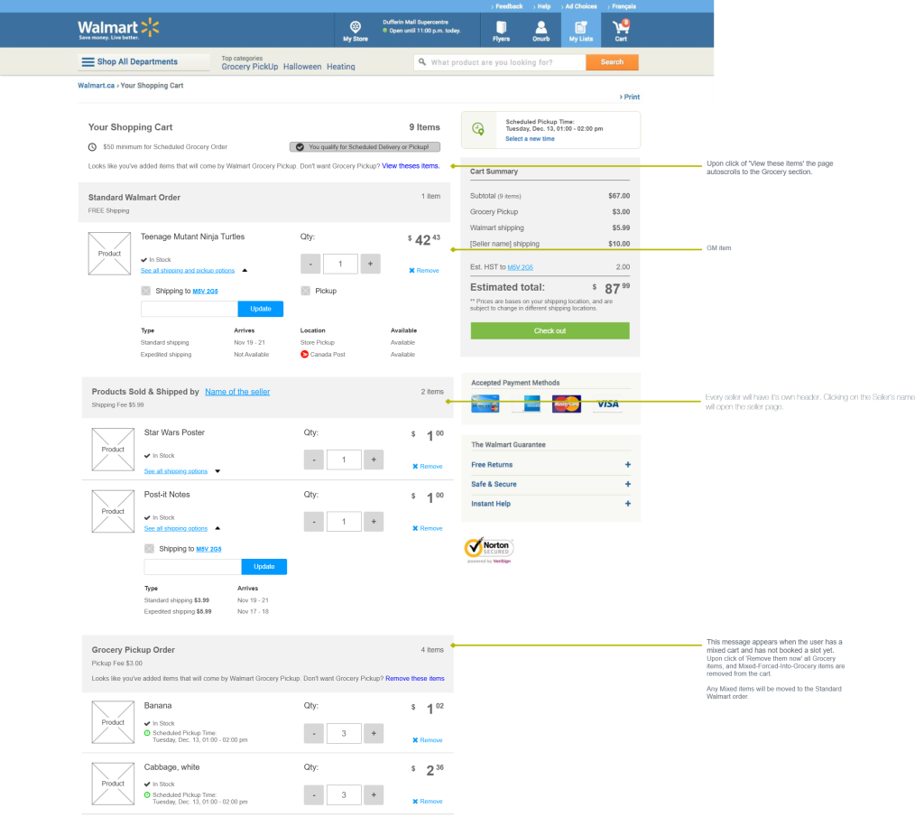Decrease Post-it Notes quantity
Image resolution: width=924 pixels, height=817 pixels.
pos(314,521)
